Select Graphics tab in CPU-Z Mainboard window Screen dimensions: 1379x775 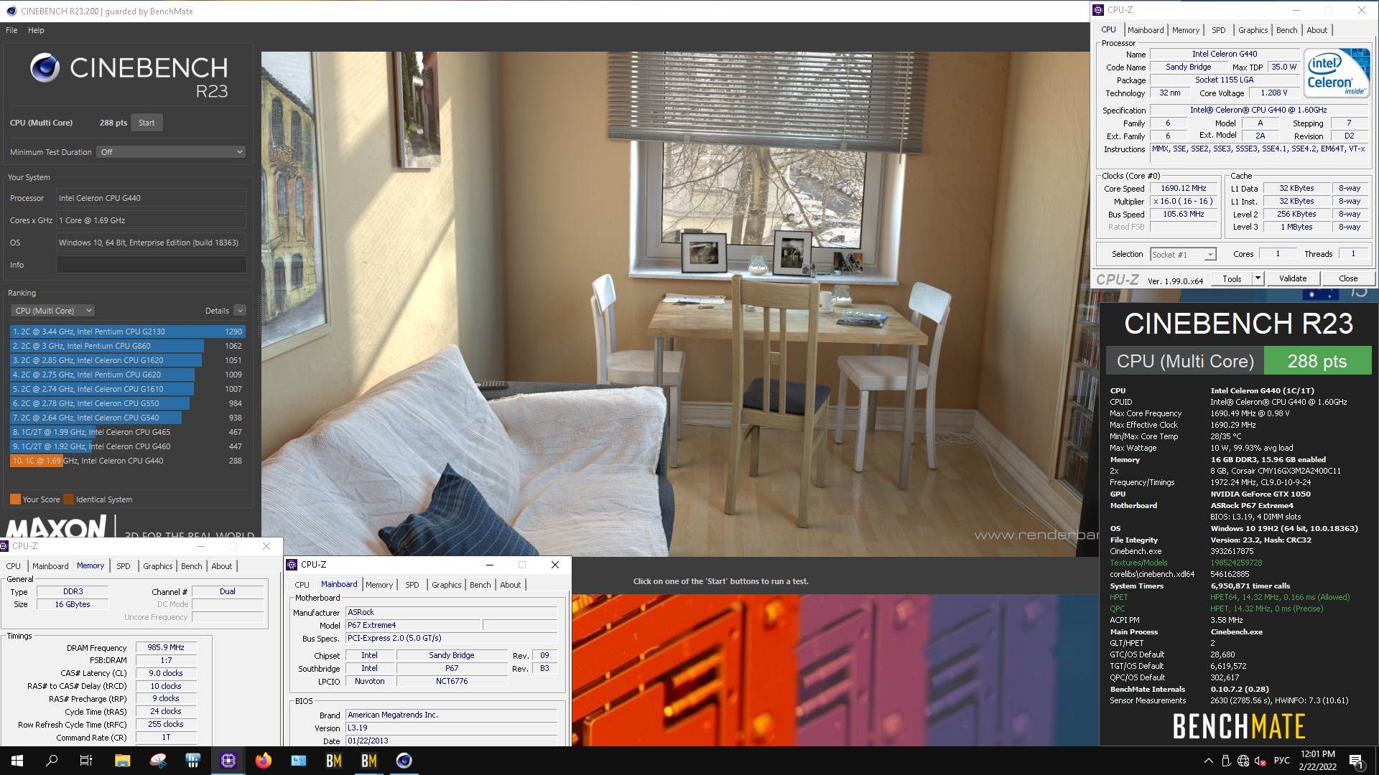pyautogui.click(x=446, y=585)
